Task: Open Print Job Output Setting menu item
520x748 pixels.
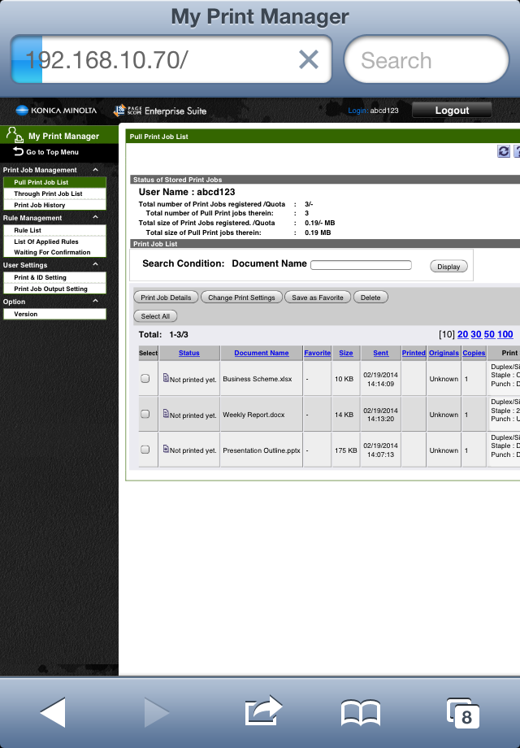Action: (54, 289)
